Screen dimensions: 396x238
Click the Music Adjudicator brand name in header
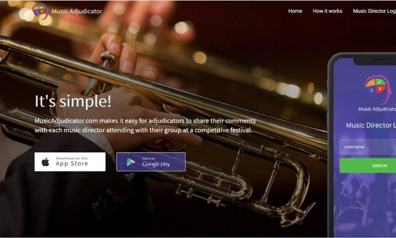point(77,11)
